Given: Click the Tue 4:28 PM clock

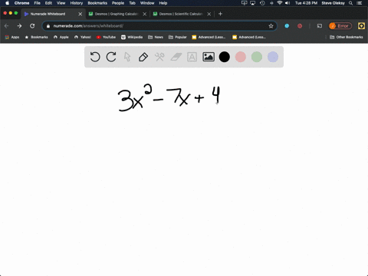Looking at the screenshot, I should [306, 3].
